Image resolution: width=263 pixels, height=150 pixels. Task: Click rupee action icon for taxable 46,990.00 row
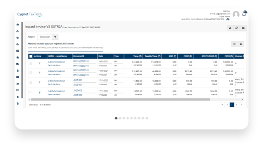40,72
